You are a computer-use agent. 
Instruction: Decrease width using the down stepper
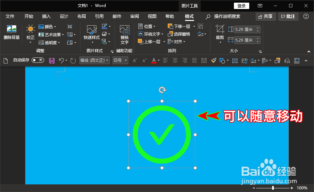click(x=258, y=42)
